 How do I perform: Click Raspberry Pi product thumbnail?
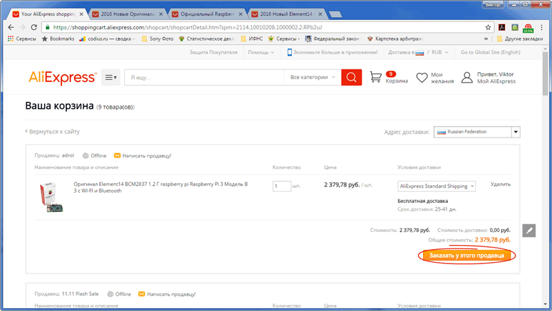coord(50,197)
